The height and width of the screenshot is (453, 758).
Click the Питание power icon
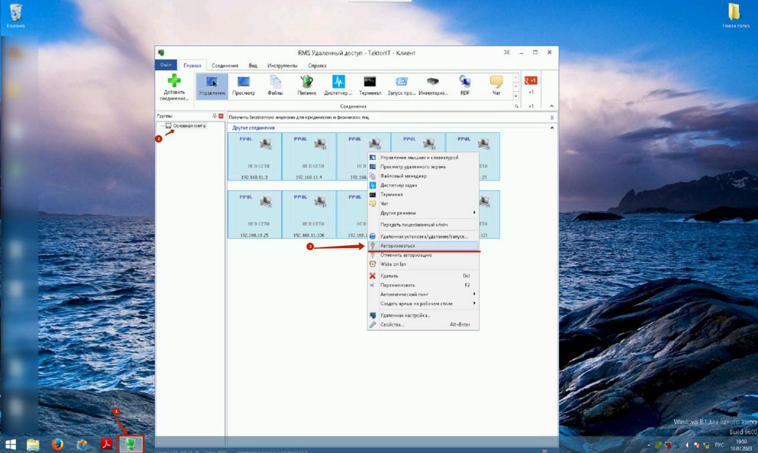tap(307, 82)
